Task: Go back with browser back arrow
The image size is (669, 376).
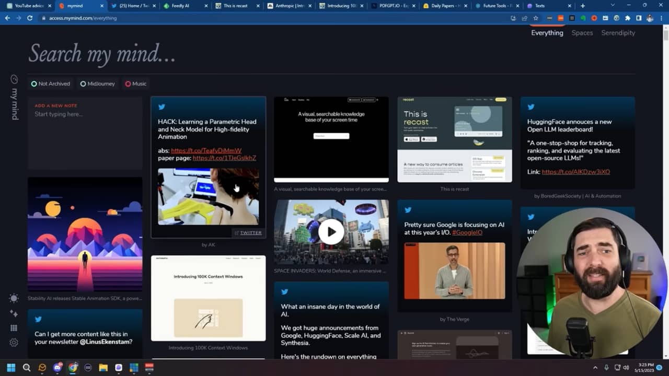Action: 7,18
